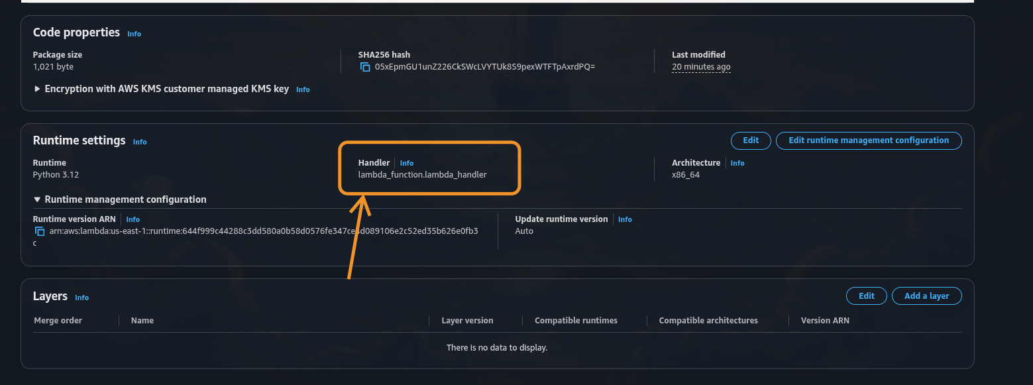Click the Merge order column header
The image size is (1033, 385).
(58, 321)
